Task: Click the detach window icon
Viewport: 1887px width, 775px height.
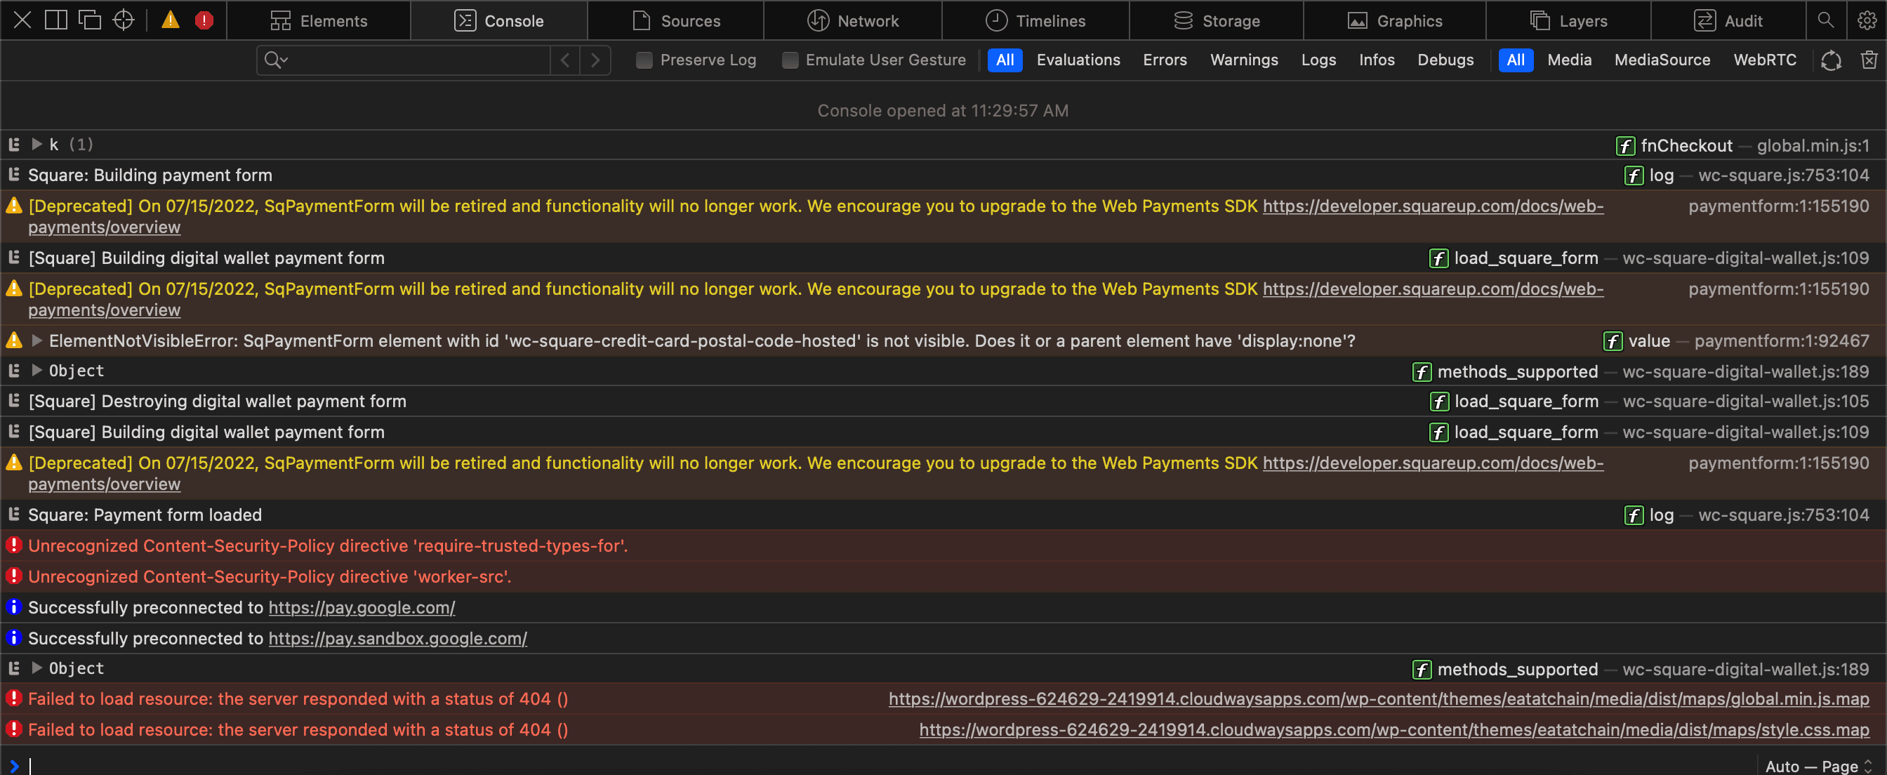Action: click(89, 20)
